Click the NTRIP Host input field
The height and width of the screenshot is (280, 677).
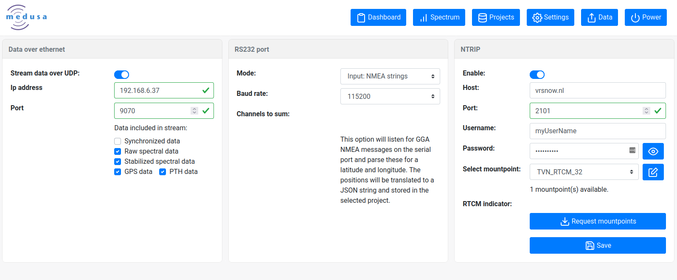pos(597,90)
